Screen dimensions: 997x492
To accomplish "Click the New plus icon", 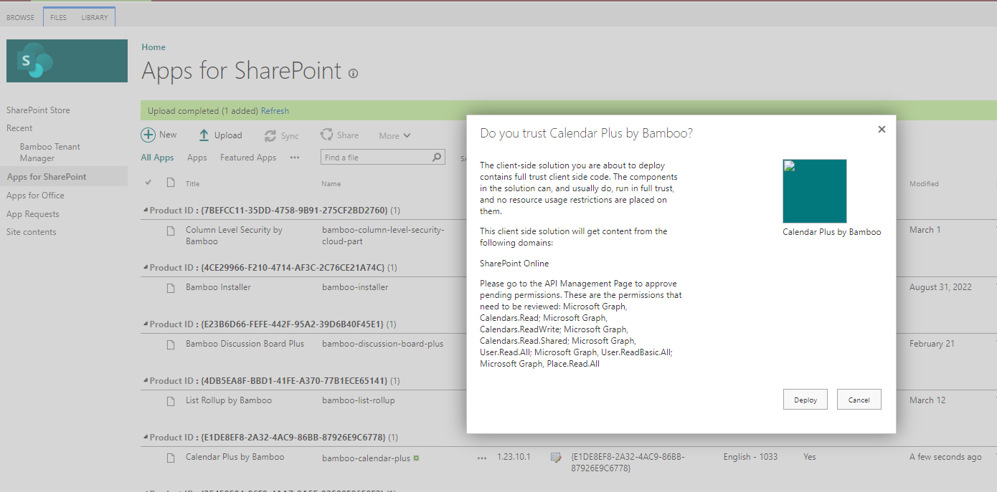I will [x=148, y=135].
